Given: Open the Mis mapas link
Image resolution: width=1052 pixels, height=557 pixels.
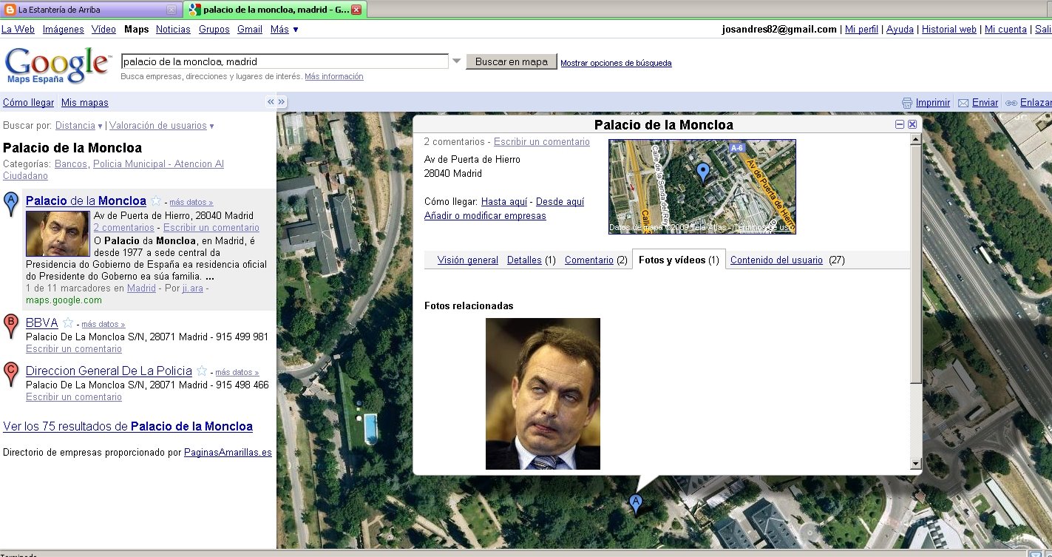Looking at the screenshot, I should coord(85,103).
